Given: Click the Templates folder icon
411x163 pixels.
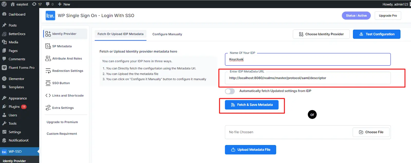Looking at the screenshot, I should click(4, 87).
